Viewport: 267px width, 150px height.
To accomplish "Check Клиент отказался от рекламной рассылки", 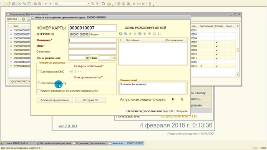I will pyautogui.click(x=39, y=91).
